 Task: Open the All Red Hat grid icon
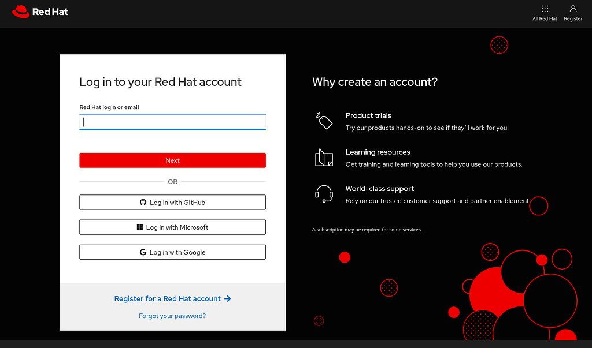click(544, 9)
